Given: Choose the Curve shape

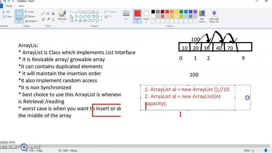Looking at the screenshot, I should [x=76, y=12].
